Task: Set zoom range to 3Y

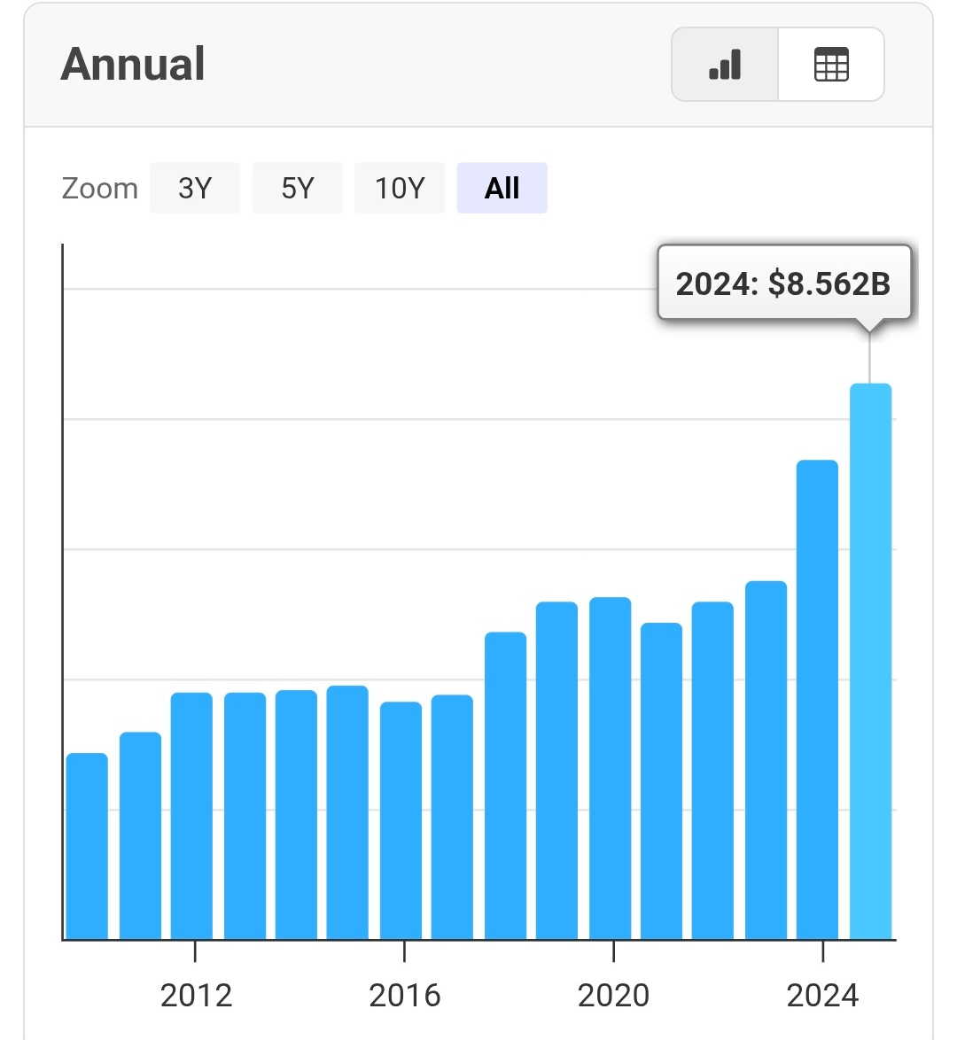Action: click(x=194, y=188)
